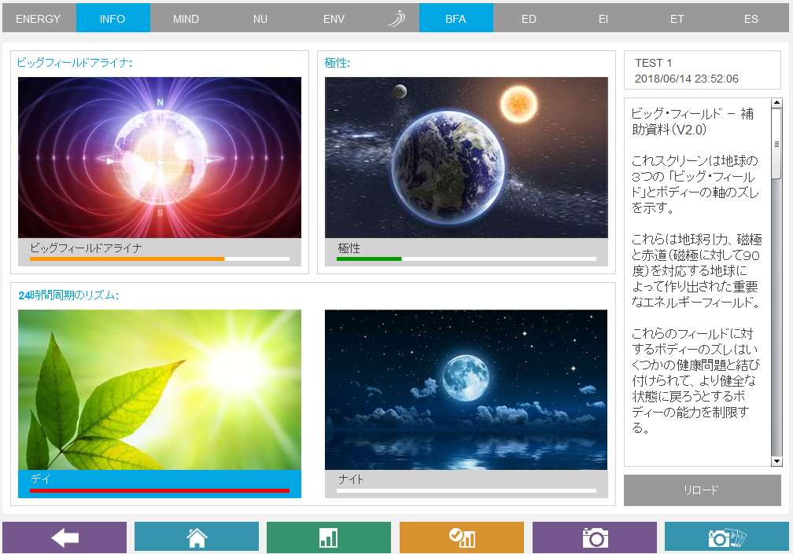Image resolution: width=793 pixels, height=554 pixels.
Task: Click the text panel scroll up arrow
Action: click(776, 103)
